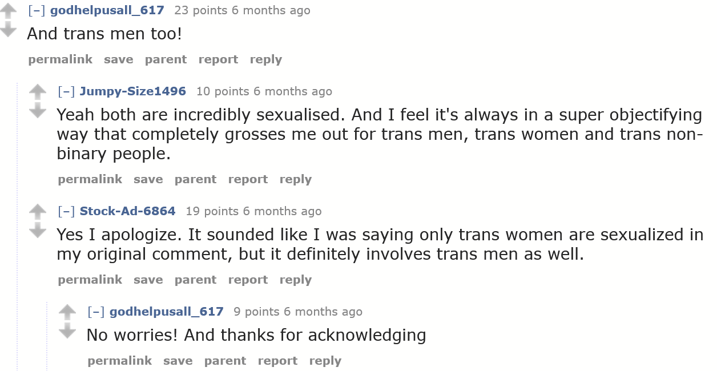
Task: Downvote Stock-Ad-6864's apology comment
Action: point(38,230)
